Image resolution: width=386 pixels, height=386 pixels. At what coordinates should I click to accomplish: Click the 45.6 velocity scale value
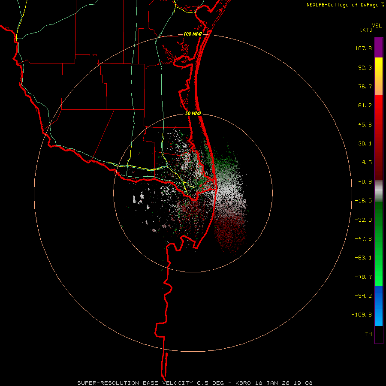(365, 124)
